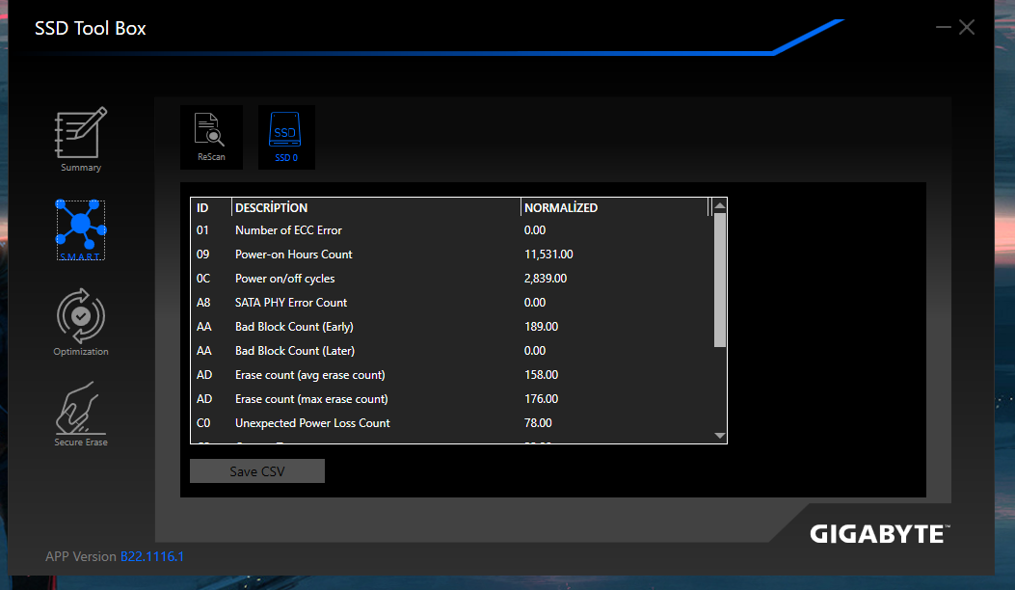Click the 176.00 value

(x=541, y=399)
